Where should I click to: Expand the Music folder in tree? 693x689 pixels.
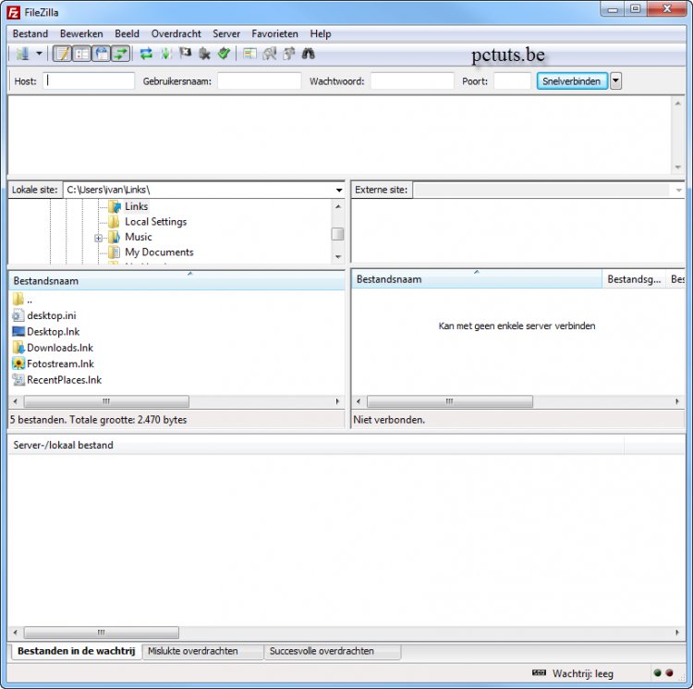[x=99, y=238]
